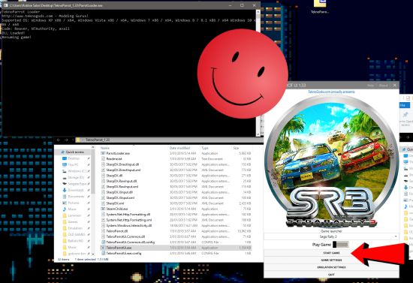
Task: Select the System.Windows.Interactivity.dll file name
Action: click(129, 225)
